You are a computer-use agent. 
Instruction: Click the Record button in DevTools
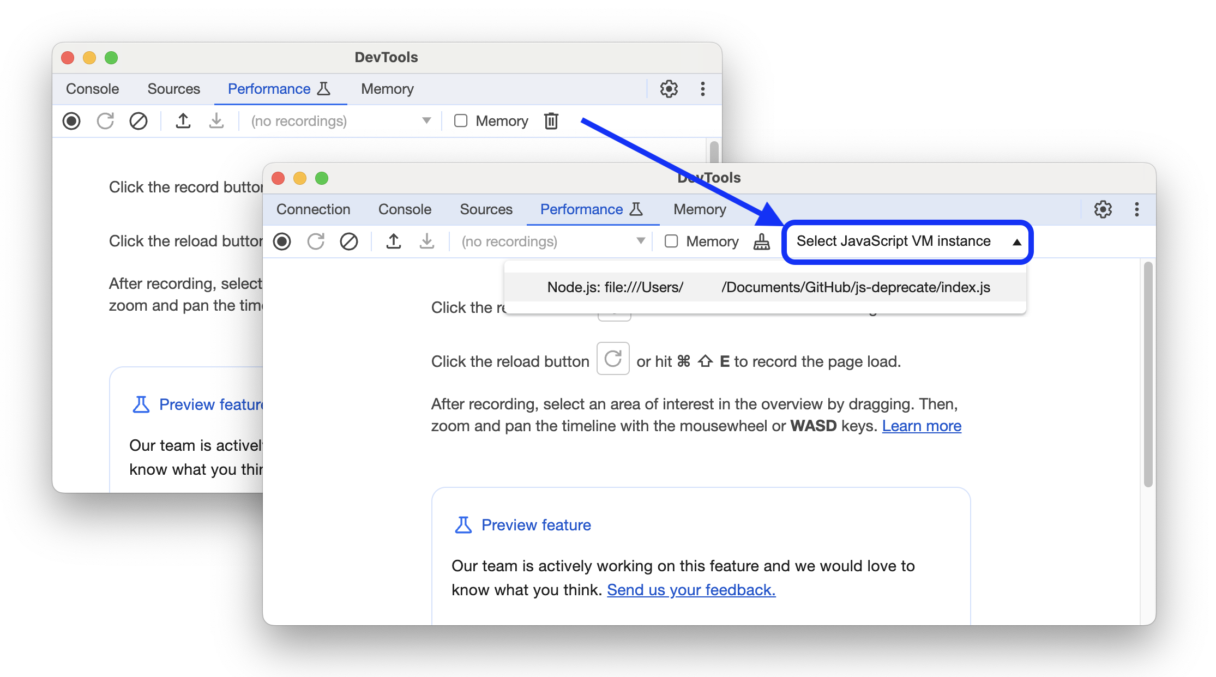(284, 242)
